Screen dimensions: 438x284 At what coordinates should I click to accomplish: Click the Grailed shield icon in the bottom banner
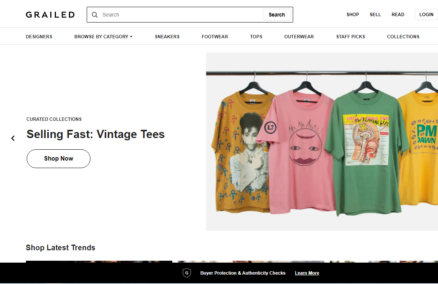click(187, 273)
